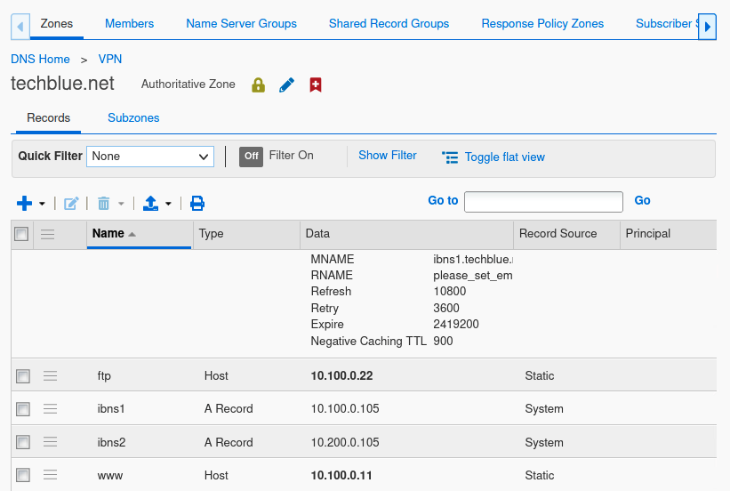The height and width of the screenshot is (491, 730).
Task: Click the pencil edit zone icon
Action: click(286, 85)
